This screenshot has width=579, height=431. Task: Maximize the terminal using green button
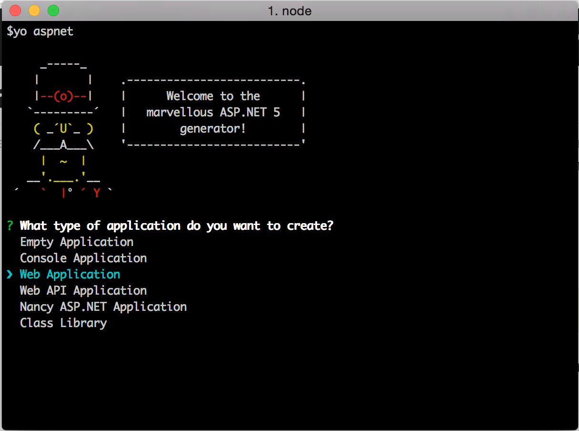coord(53,10)
